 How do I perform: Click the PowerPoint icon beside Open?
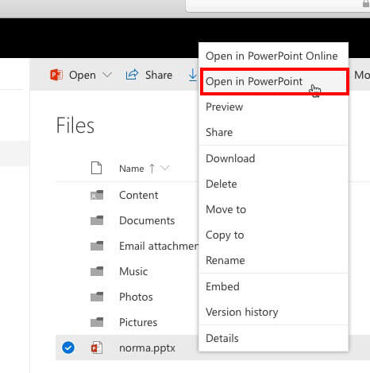pyautogui.click(x=56, y=75)
